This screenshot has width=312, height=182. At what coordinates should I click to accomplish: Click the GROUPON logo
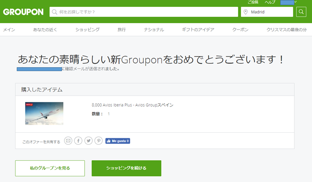coord(23,12)
